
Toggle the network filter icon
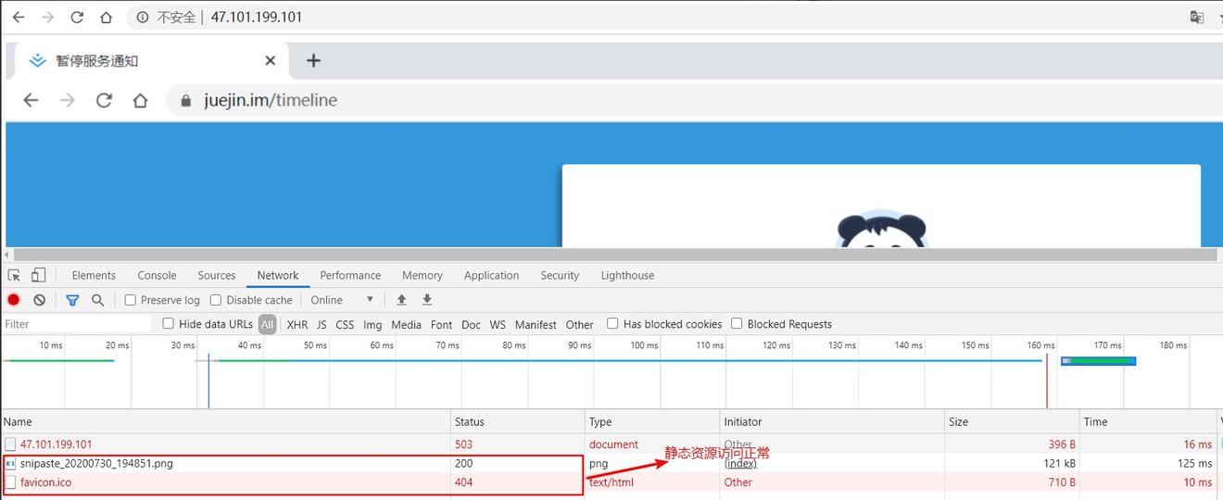(72, 300)
